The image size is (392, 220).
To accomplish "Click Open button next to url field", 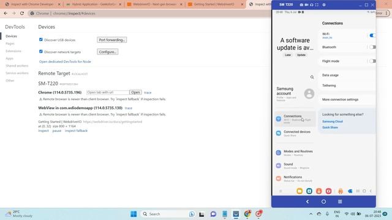I will click(135, 92).
